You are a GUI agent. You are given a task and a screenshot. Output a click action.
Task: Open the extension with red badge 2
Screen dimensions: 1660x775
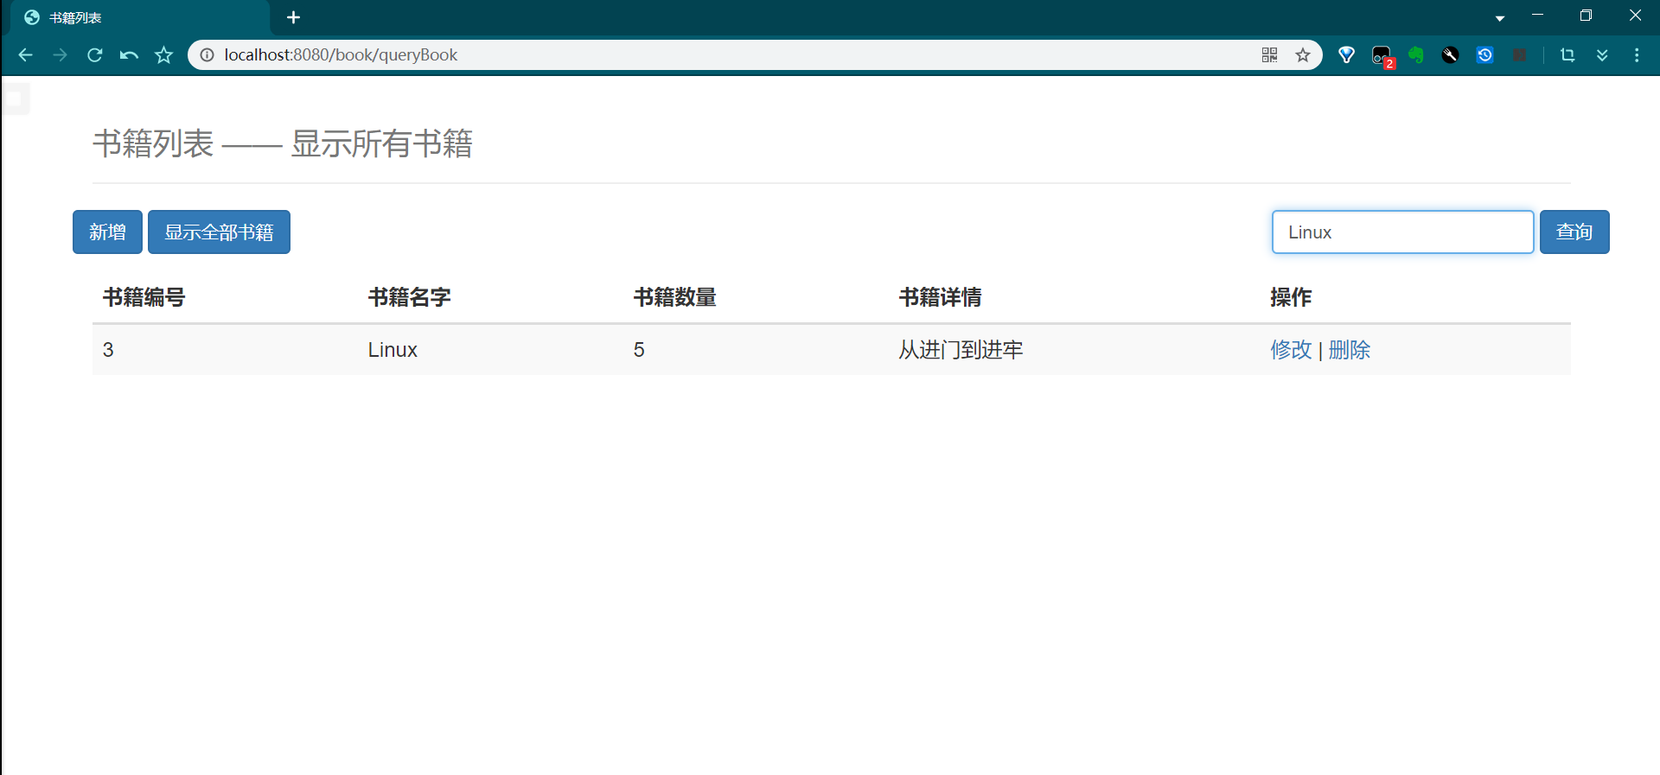click(x=1382, y=56)
